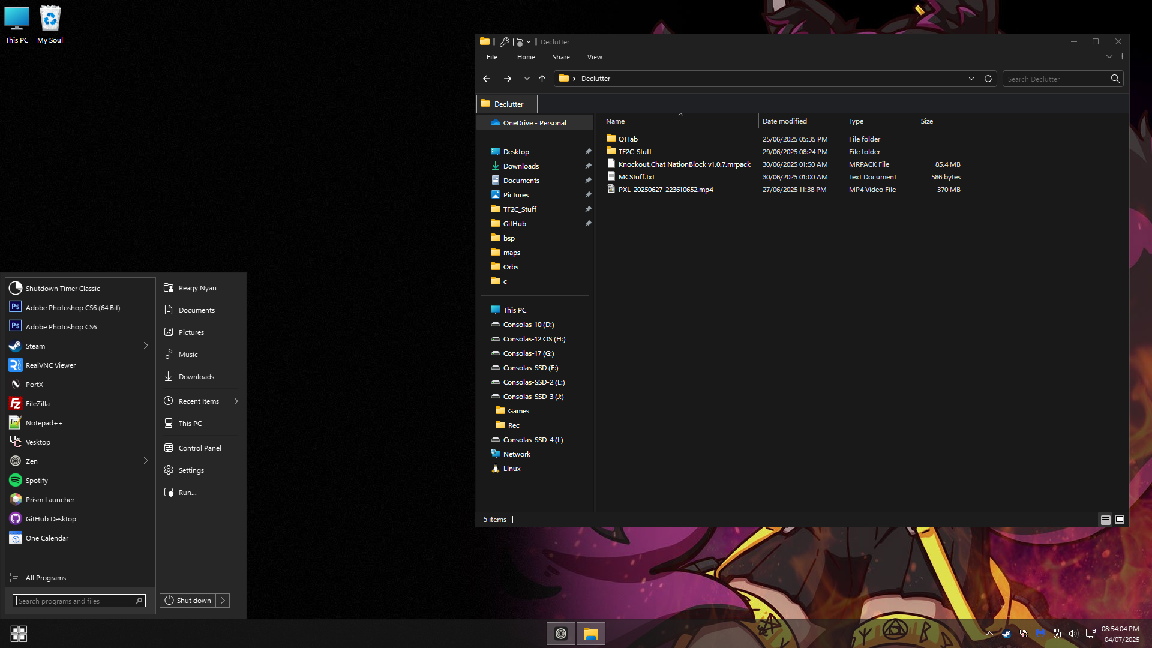Click the Shut down button

pyautogui.click(x=188, y=601)
